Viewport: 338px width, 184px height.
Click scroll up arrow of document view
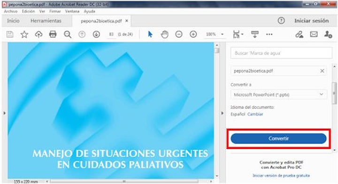click(x=217, y=45)
